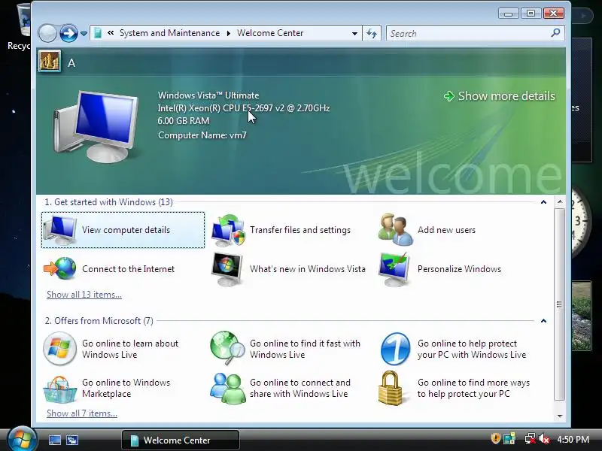Open connect and share with Windows Live icon
The width and height of the screenshot is (602, 451).
tap(228, 388)
